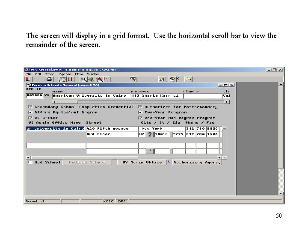
Task: Click right arrow of the admin office horizontal scrollbar
Action: point(219,157)
